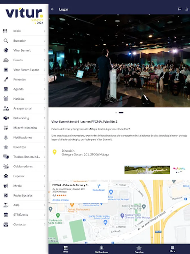Open the Andalucía sponsor logo
Image resolution: width=190 pixels, height=254 pixels.
[x=179, y=169]
